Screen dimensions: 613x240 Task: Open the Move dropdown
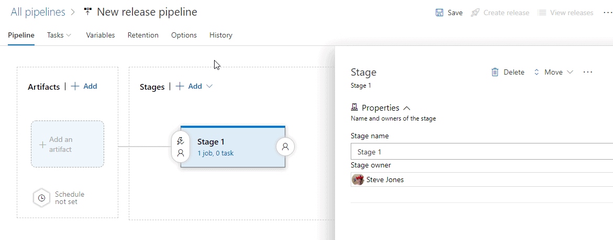[553, 73]
